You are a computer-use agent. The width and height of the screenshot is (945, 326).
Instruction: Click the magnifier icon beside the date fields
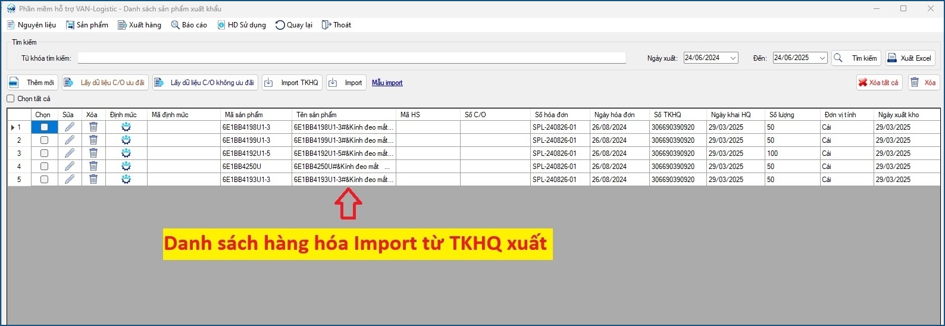point(838,58)
